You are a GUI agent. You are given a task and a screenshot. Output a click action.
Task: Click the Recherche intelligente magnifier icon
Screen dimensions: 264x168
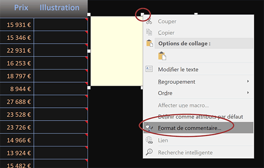(x=149, y=152)
